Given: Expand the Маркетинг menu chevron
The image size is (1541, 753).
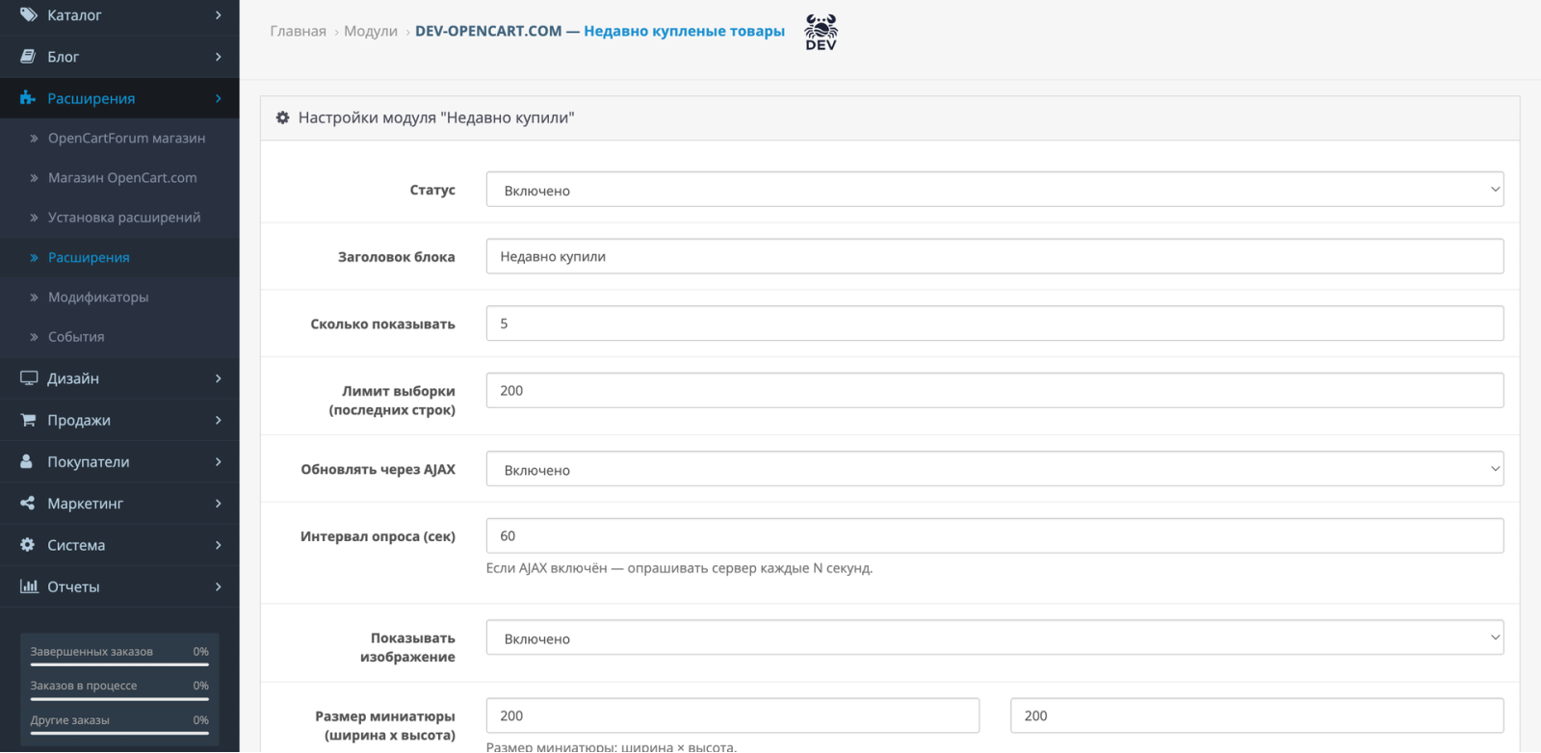Looking at the screenshot, I should [219, 503].
